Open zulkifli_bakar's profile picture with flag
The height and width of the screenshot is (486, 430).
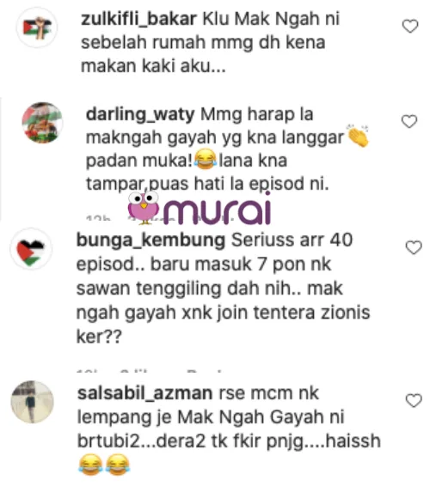point(37,27)
